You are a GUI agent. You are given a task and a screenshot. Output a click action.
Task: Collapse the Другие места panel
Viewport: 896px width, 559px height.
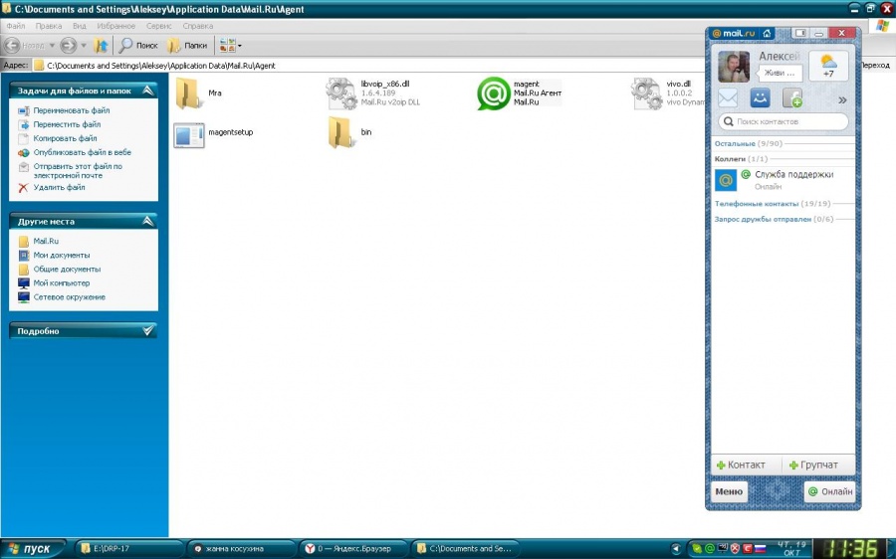pos(148,222)
